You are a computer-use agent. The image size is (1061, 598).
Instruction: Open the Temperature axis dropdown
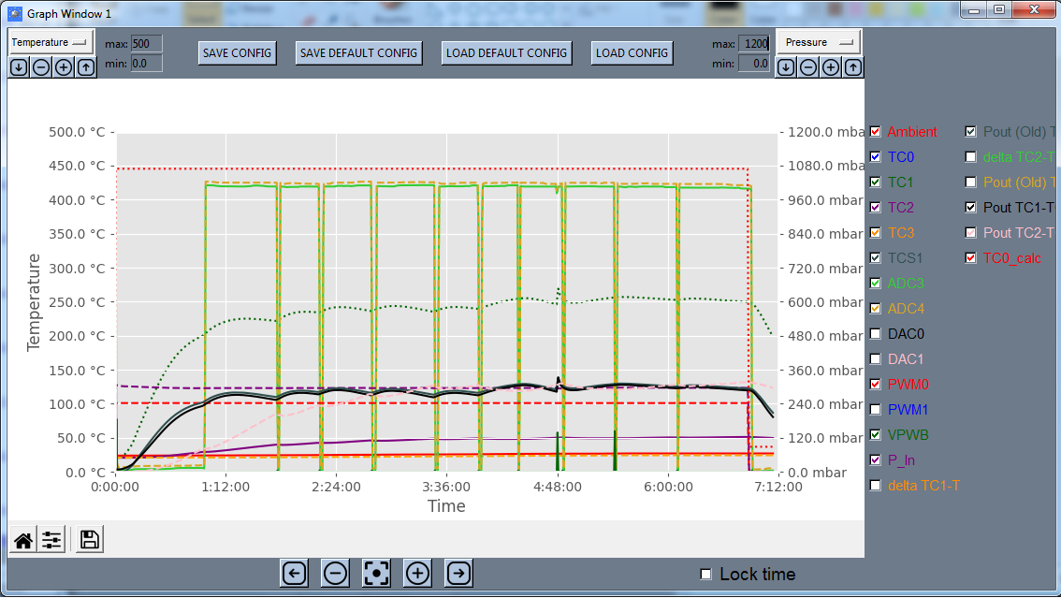(x=50, y=42)
